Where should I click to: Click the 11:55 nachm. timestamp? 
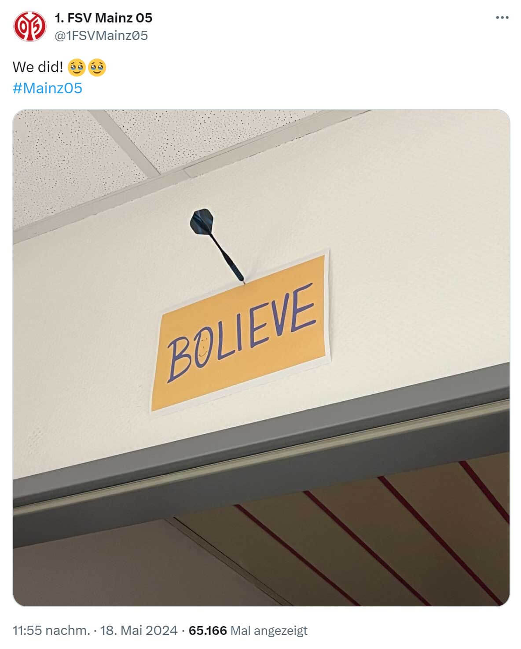[x=51, y=630]
